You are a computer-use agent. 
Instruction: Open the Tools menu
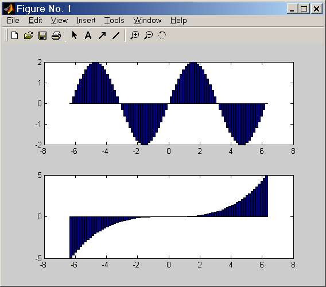(x=114, y=21)
